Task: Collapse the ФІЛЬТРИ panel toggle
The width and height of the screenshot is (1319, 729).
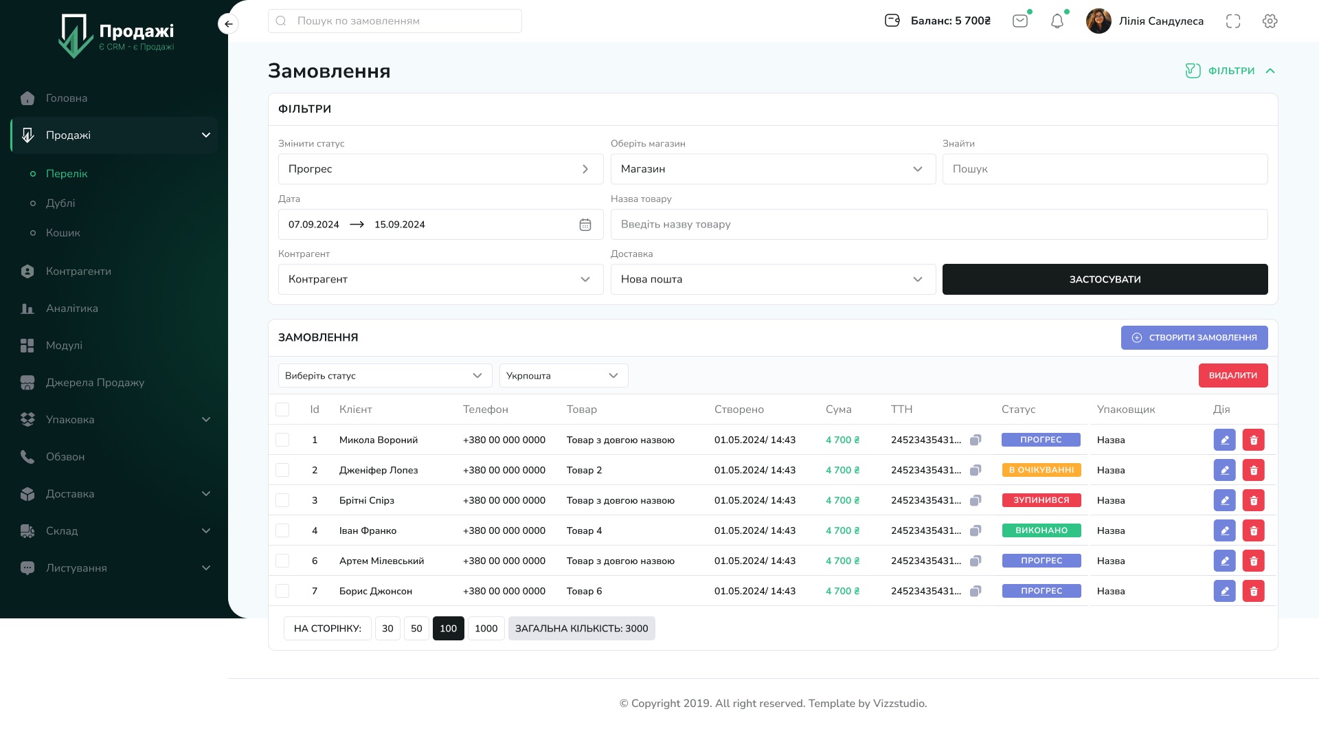Action: tap(1230, 71)
